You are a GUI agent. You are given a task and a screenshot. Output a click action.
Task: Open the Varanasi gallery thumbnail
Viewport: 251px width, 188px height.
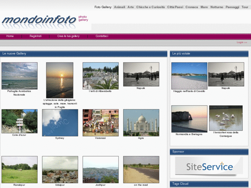tap(100, 122)
